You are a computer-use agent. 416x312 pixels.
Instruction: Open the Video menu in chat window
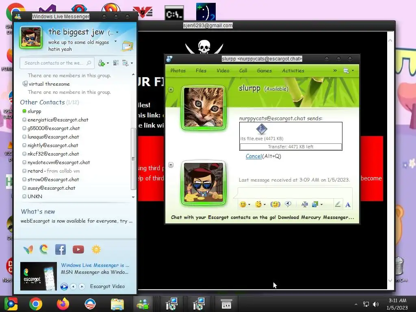(x=223, y=71)
